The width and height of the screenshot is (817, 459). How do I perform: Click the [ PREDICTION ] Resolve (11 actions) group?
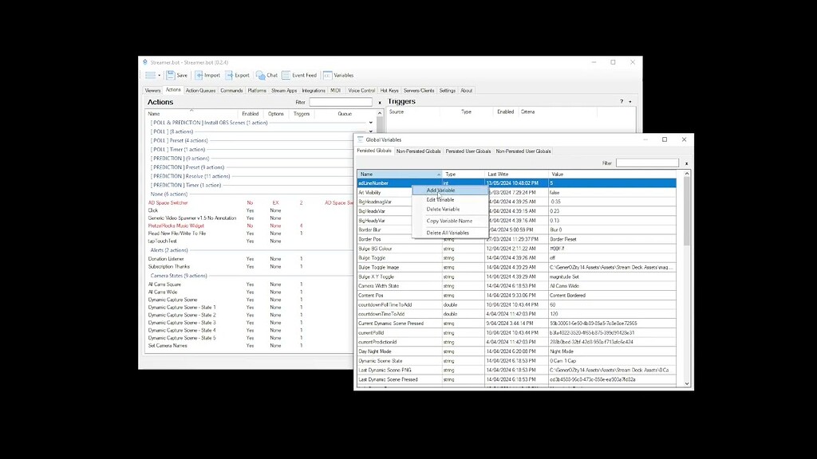click(190, 176)
